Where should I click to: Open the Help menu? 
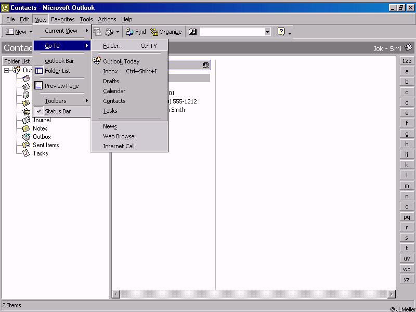tap(126, 19)
